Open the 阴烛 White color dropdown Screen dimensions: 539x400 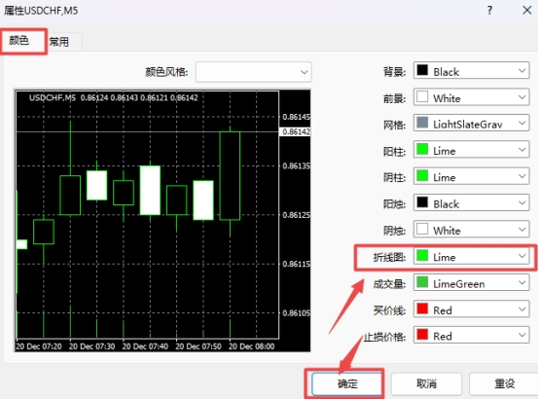point(471,230)
